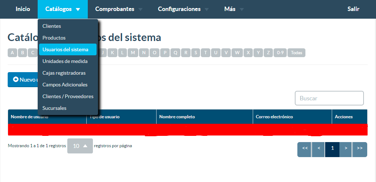Open Cajas registradoras from the menu
Viewport: 376px width, 182px height.
[x=64, y=73]
